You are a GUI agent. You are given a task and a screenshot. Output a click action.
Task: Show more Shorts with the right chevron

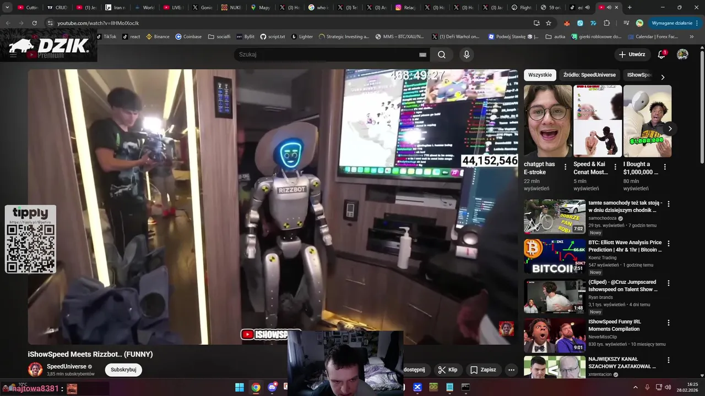pyautogui.click(x=670, y=129)
